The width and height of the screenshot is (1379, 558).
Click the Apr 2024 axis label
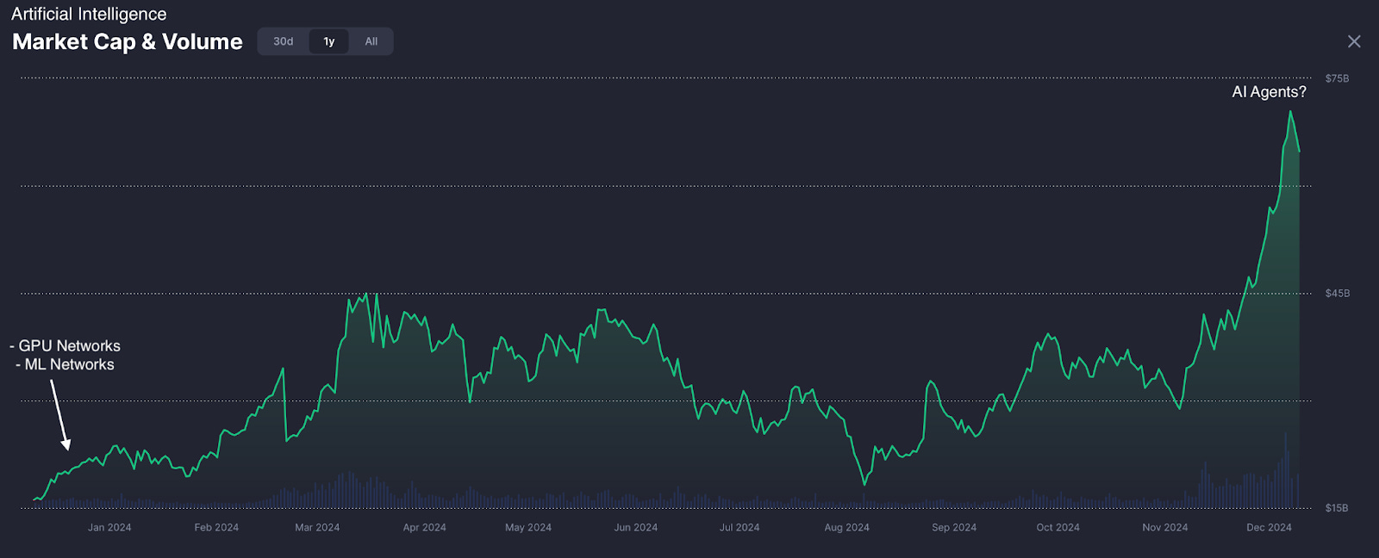(x=425, y=528)
